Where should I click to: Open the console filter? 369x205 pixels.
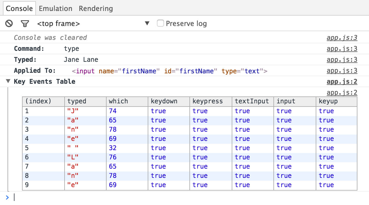[25, 23]
